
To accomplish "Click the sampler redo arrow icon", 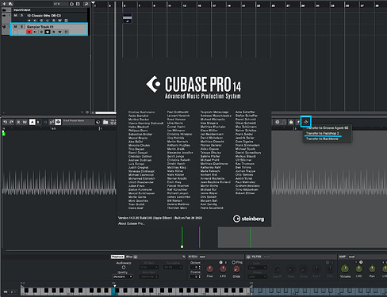I will point(11,122).
